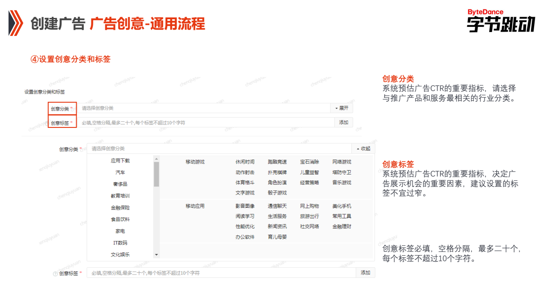544x298 pixels.
Task: Open the help icon beside lower 创意标签
Action: click(x=55, y=274)
